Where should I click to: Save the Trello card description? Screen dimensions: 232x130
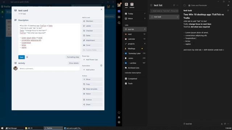click(x=21, y=57)
